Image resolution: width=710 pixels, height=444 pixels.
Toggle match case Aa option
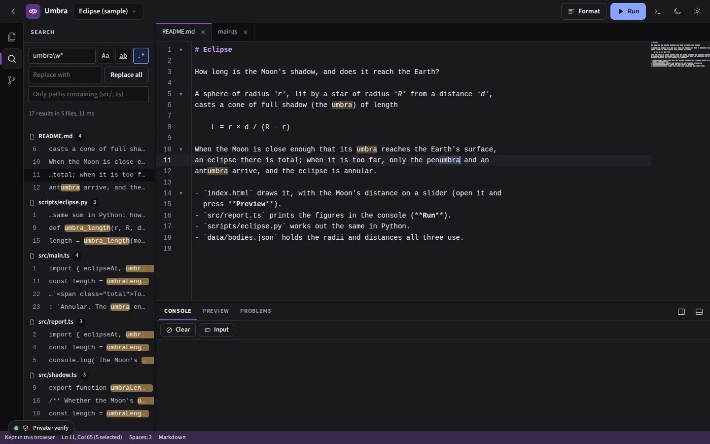click(106, 56)
